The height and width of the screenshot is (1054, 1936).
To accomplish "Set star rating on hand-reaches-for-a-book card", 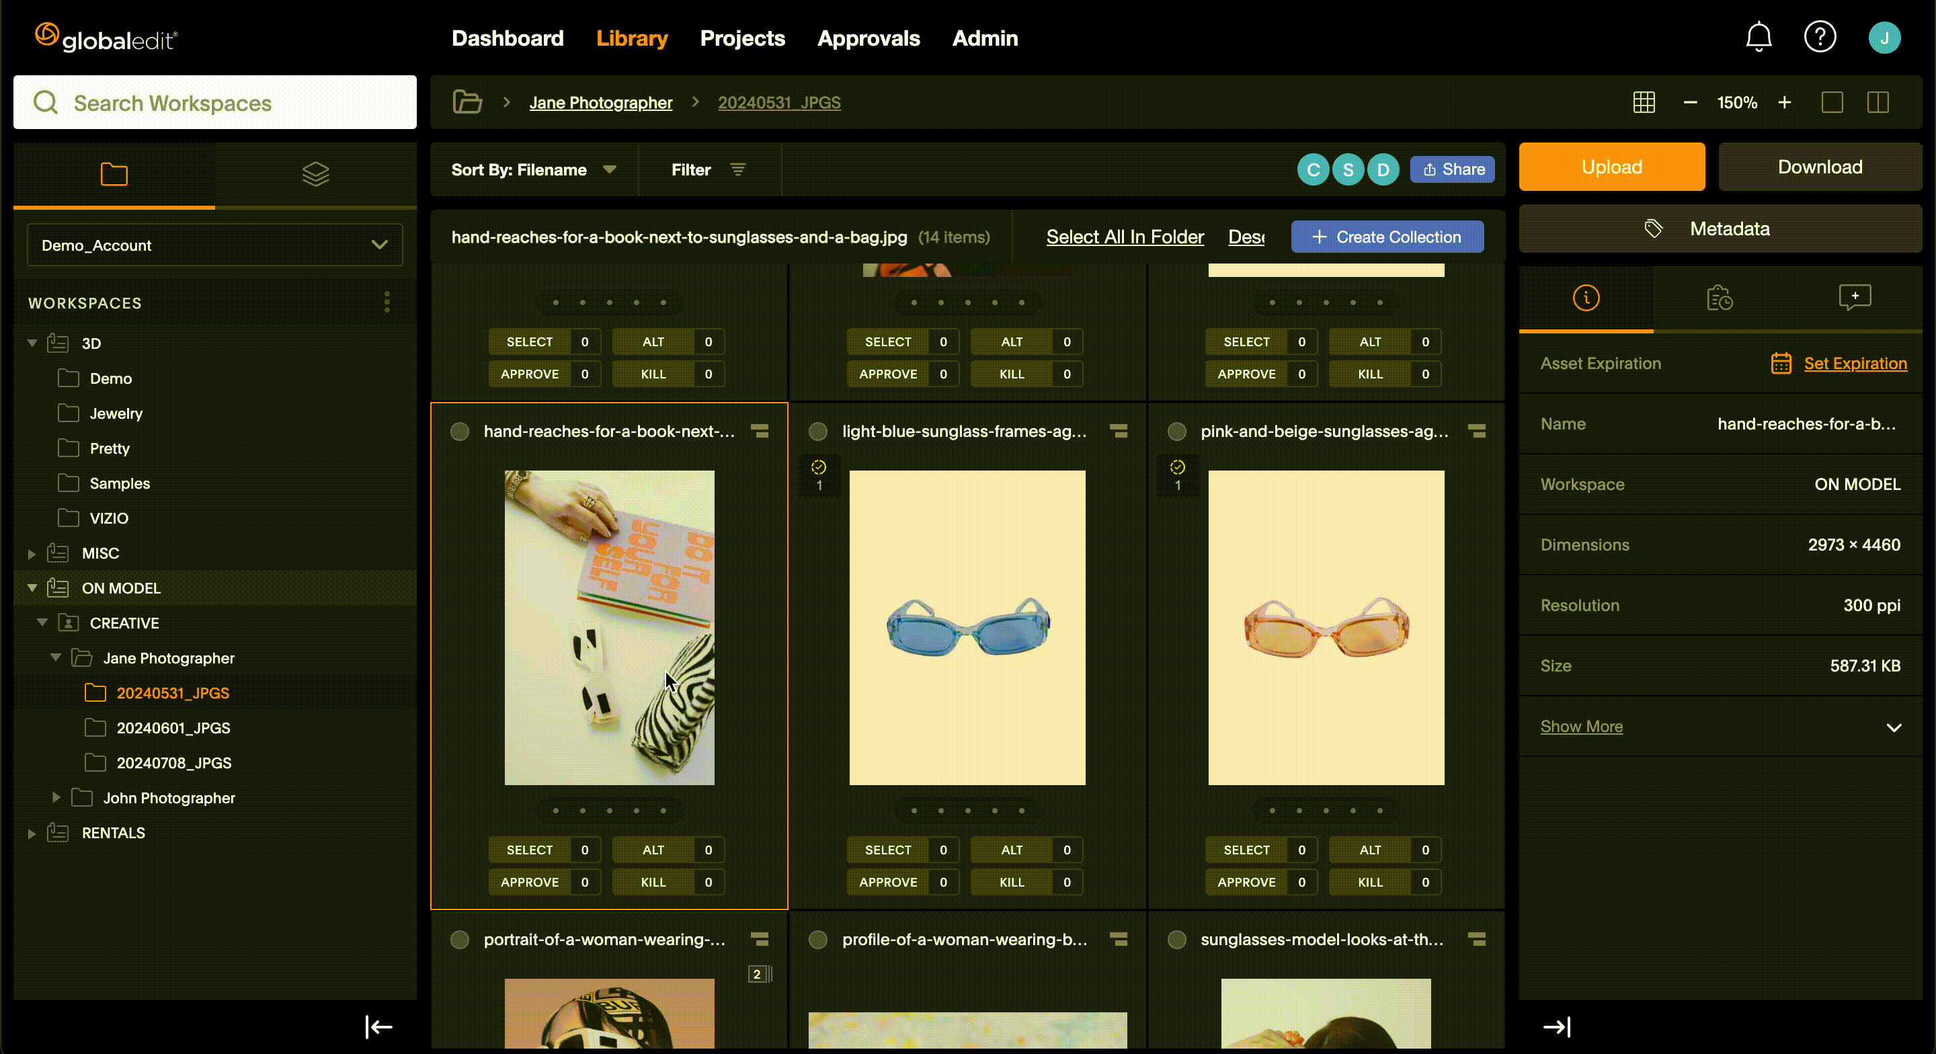I will coord(609,810).
